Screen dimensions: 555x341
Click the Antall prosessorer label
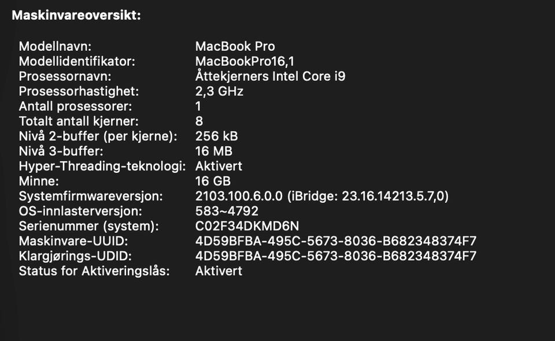[75, 106]
